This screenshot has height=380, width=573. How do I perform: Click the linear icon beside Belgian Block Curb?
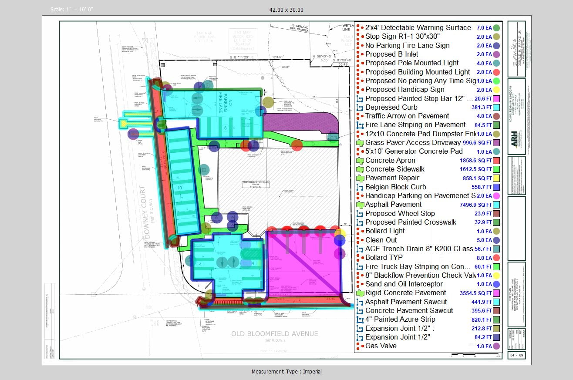[360, 187]
